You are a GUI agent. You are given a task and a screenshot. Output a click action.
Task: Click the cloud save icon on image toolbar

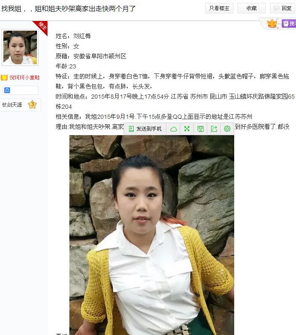click(173, 129)
